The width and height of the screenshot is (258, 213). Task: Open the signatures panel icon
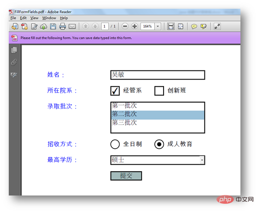click(14, 75)
